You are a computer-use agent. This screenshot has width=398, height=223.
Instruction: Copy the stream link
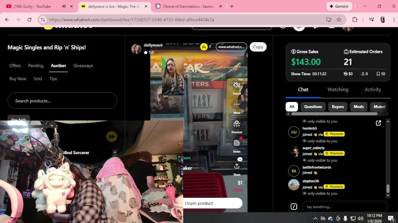pyautogui.click(x=258, y=47)
